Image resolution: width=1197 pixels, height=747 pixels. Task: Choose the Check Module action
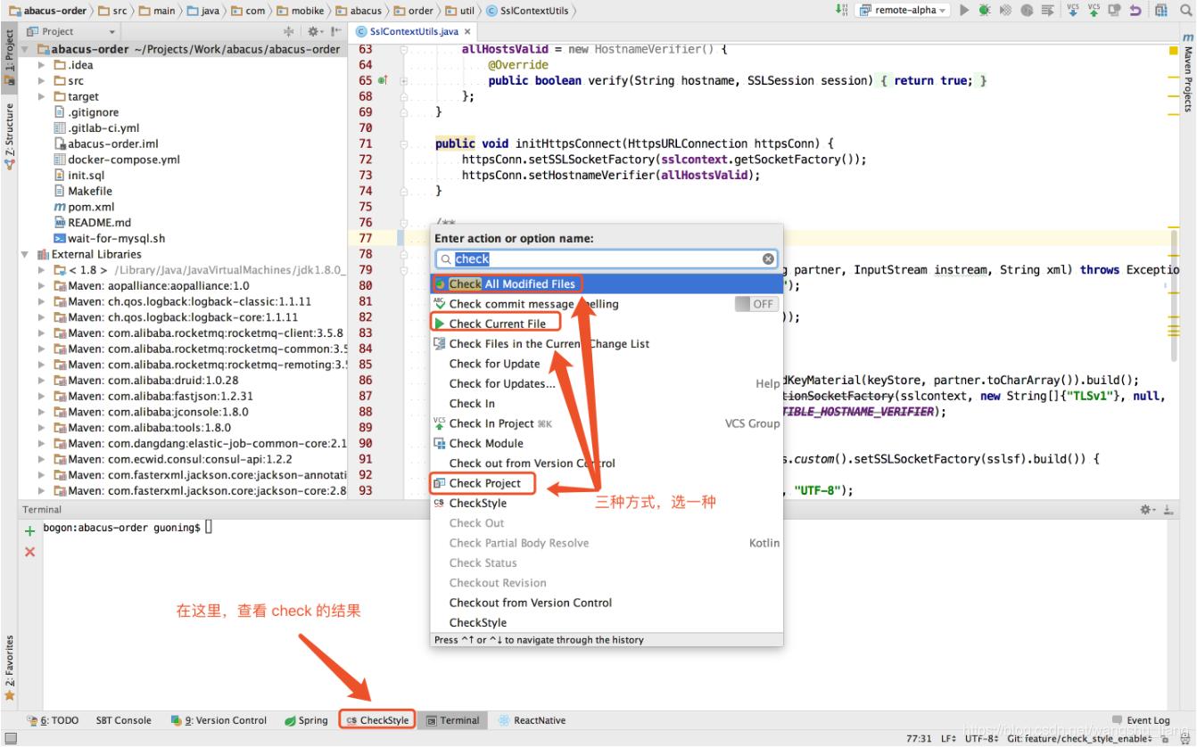pos(607,443)
